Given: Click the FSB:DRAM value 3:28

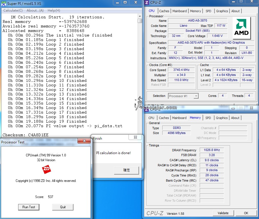Looking at the screenshot, I should tap(212, 155).
